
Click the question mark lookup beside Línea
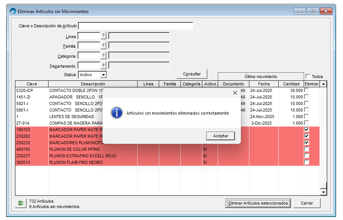(x=103, y=36)
